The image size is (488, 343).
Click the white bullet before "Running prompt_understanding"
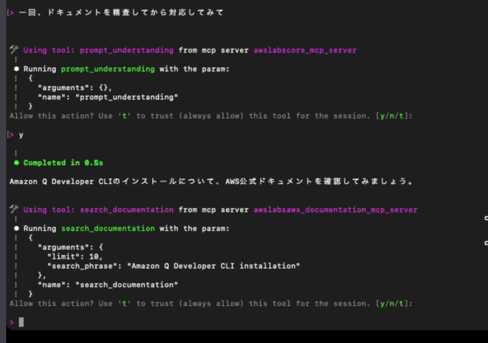tap(17, 69)
